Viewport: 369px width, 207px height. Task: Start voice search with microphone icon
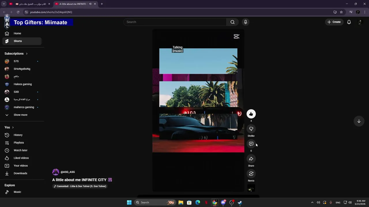246,22
